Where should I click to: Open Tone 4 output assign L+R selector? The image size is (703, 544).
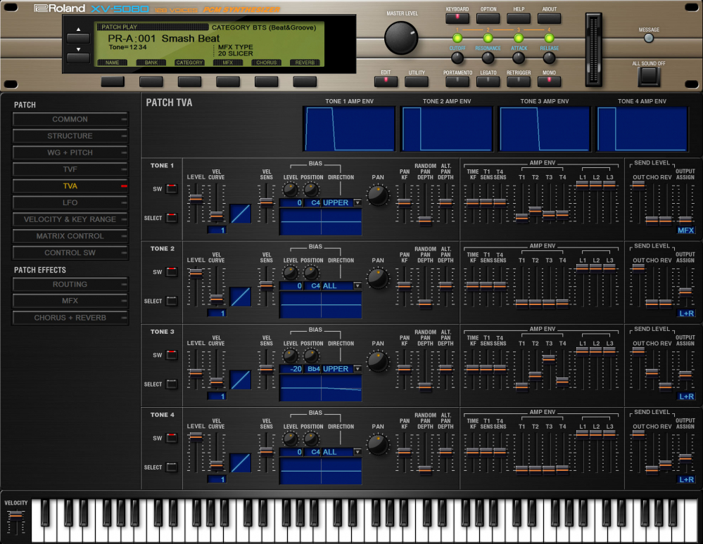(685, 479)
